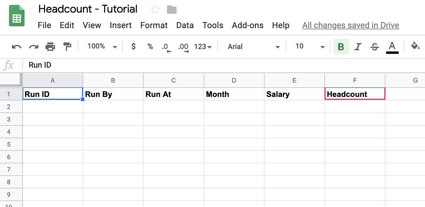Star the Headcount - Tutorial document
This screenshot has height=207, width=425.
155,10
